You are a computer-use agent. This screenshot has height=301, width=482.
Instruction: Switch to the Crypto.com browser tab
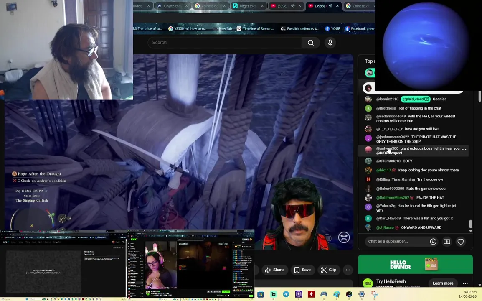(172, 6)
